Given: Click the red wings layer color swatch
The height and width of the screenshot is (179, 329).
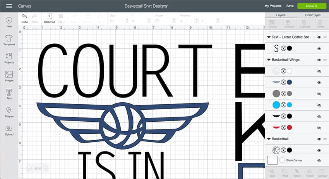Looking at the screenshot, I should pyautogui.click(x=290, y=127).
